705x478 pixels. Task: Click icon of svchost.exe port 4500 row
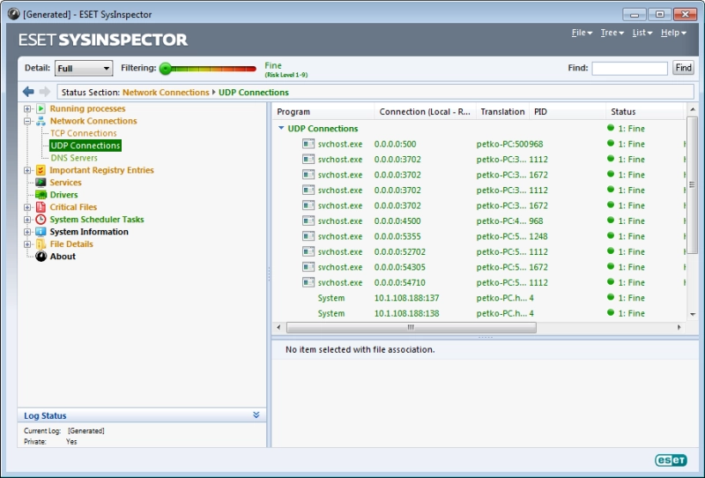(308, 221)
